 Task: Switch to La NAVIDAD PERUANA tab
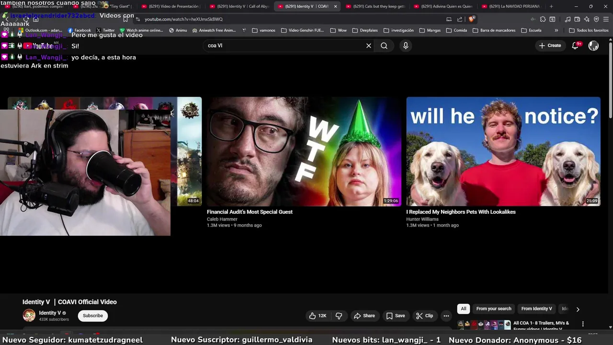(511, 6)
